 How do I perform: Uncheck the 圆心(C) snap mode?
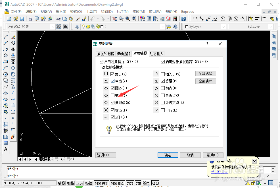[x=112, y=88]
